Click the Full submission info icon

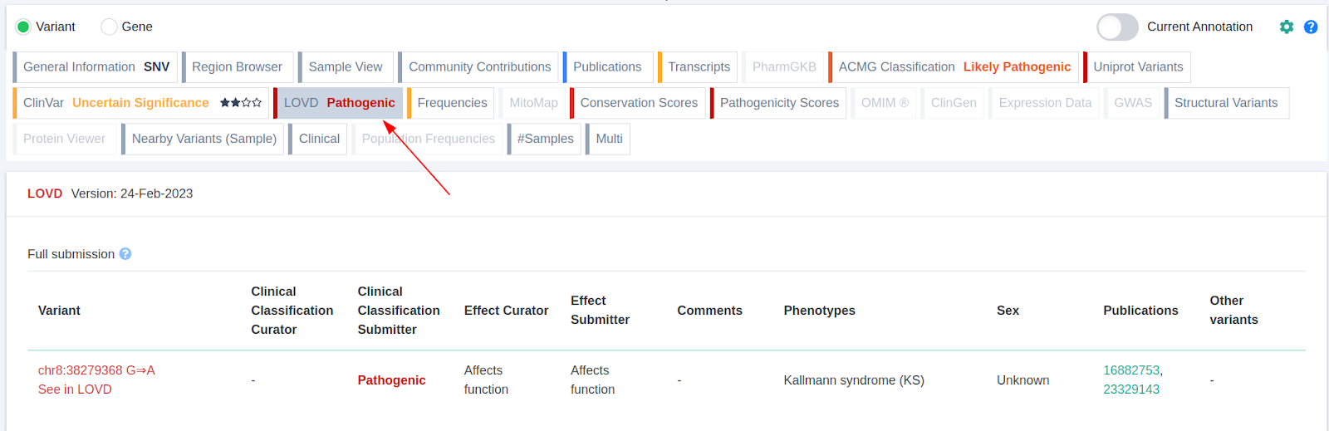[125, 254]
